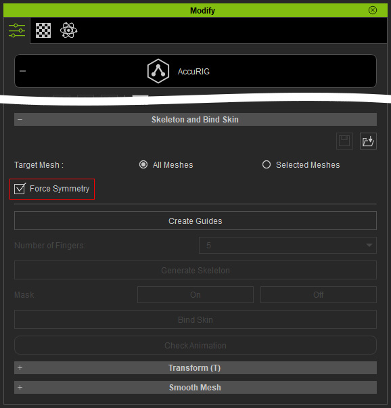Click the load profile folder icon

pos(368,141)
